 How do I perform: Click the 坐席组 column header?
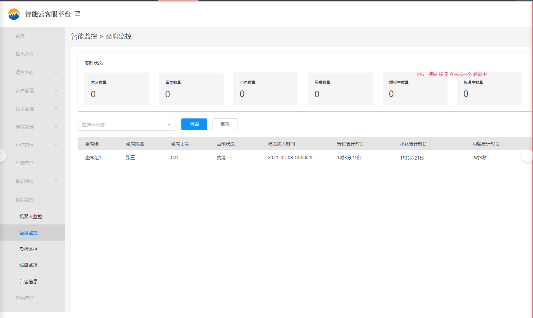92,144
